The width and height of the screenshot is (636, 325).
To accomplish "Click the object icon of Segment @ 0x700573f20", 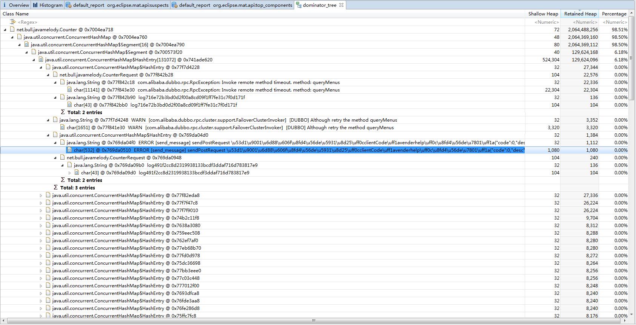I will 34,52.
